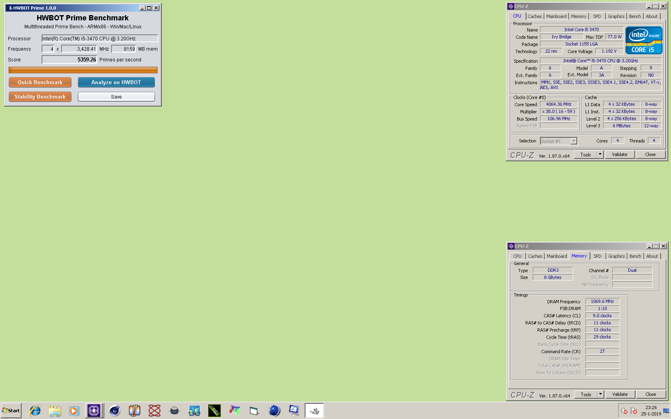Click the top CPU-Z window title icon
This screenshot has width=671, height=419.
point(511,6)
